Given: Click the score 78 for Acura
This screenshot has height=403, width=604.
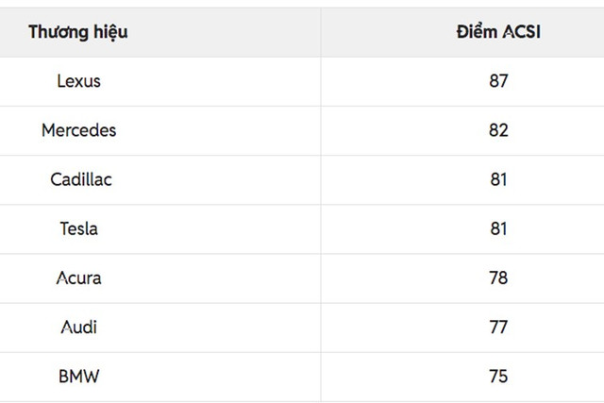Looking at the screenshot, I should [498, 278].
